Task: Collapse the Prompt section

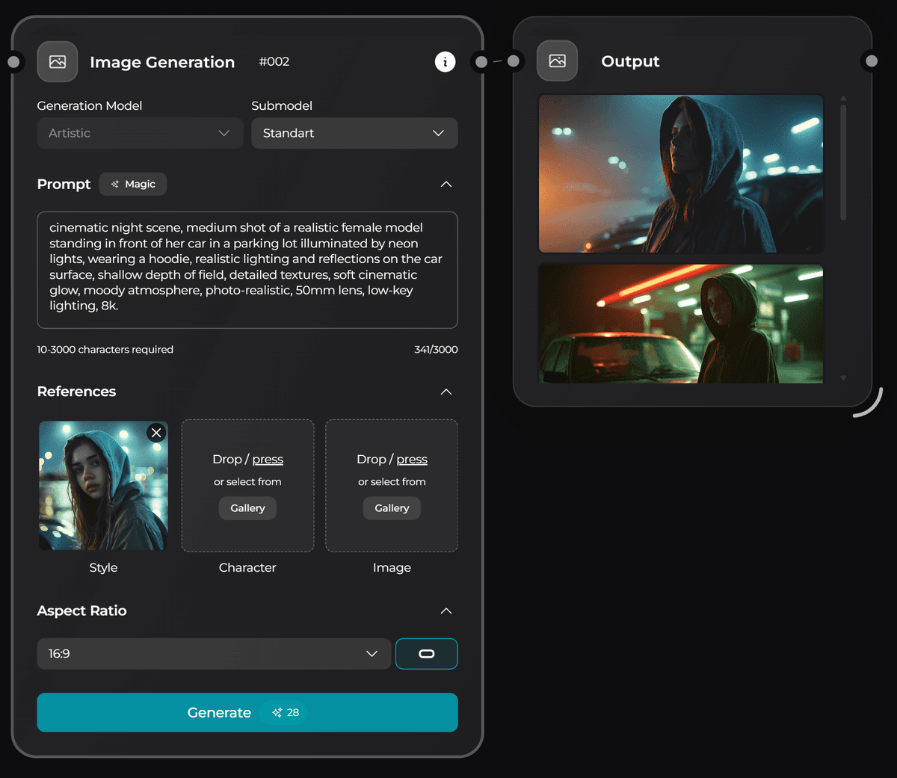Action: point(446,185)
